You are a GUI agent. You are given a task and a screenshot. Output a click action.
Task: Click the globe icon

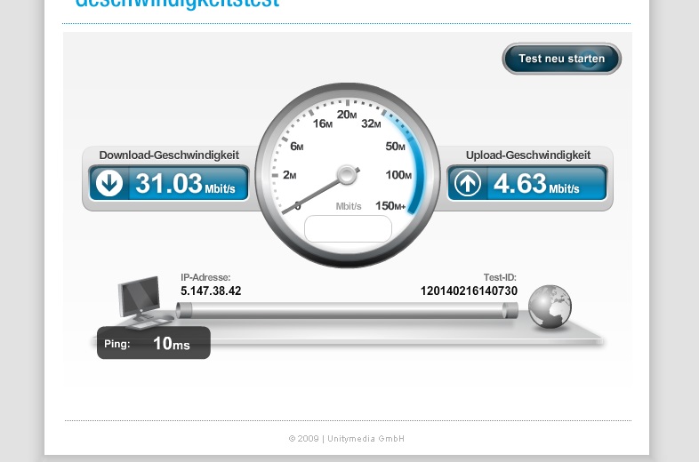coord(550,307)
